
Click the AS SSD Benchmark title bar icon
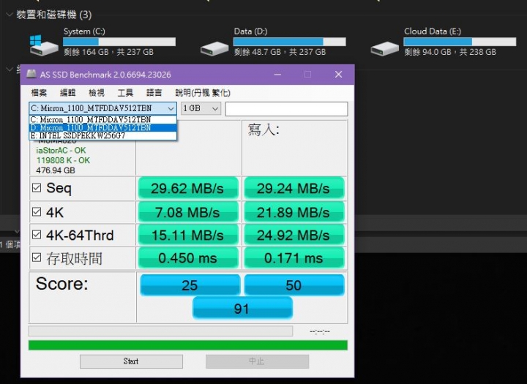coord(31,74)
